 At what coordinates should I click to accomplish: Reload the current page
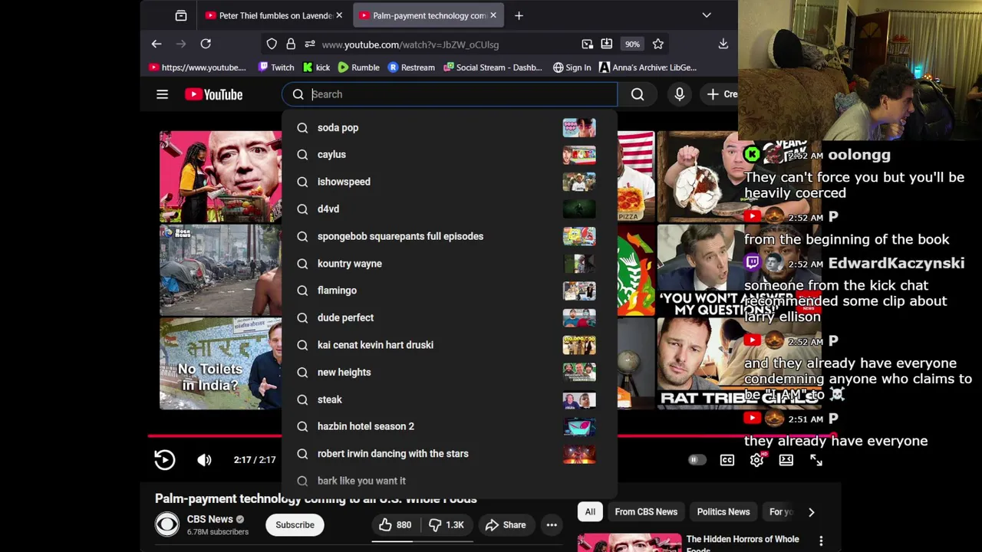206,44
